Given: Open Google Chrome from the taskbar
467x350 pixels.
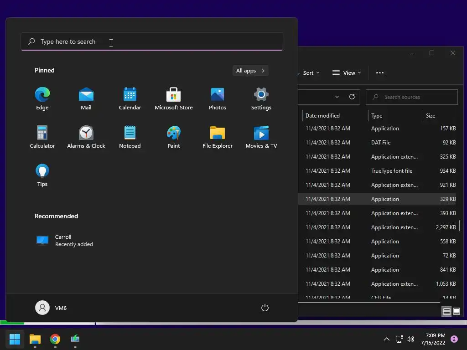Looking at the screenshot, I should pyautogui.click(x=55, y=339).
